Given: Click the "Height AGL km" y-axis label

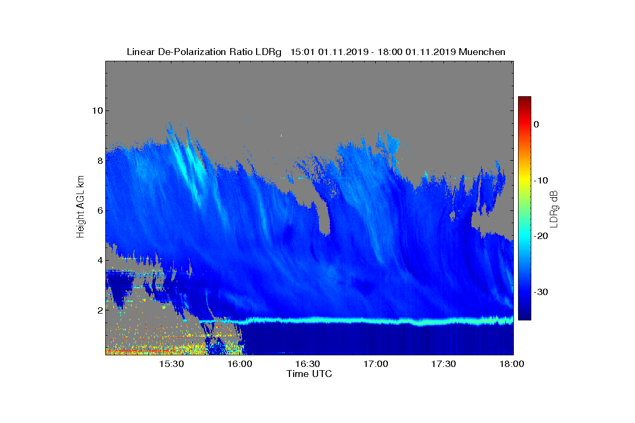Looking at the screenshot, I should coord(80,207).
